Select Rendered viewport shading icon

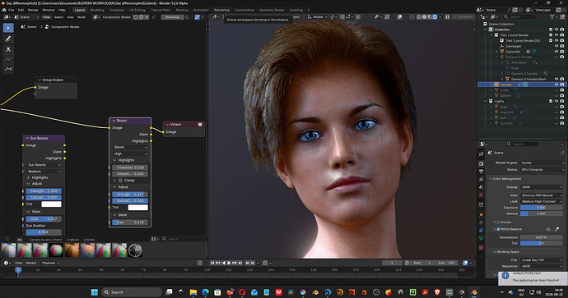point(435,17)
